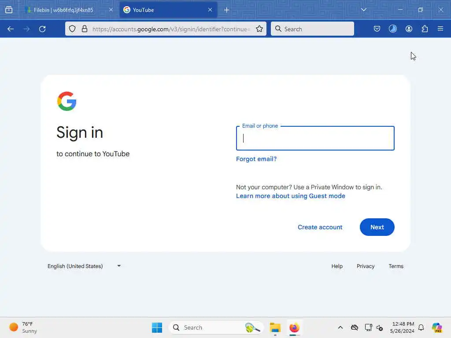Close the YouTube tab
The image size is (451, 338).
210,10
